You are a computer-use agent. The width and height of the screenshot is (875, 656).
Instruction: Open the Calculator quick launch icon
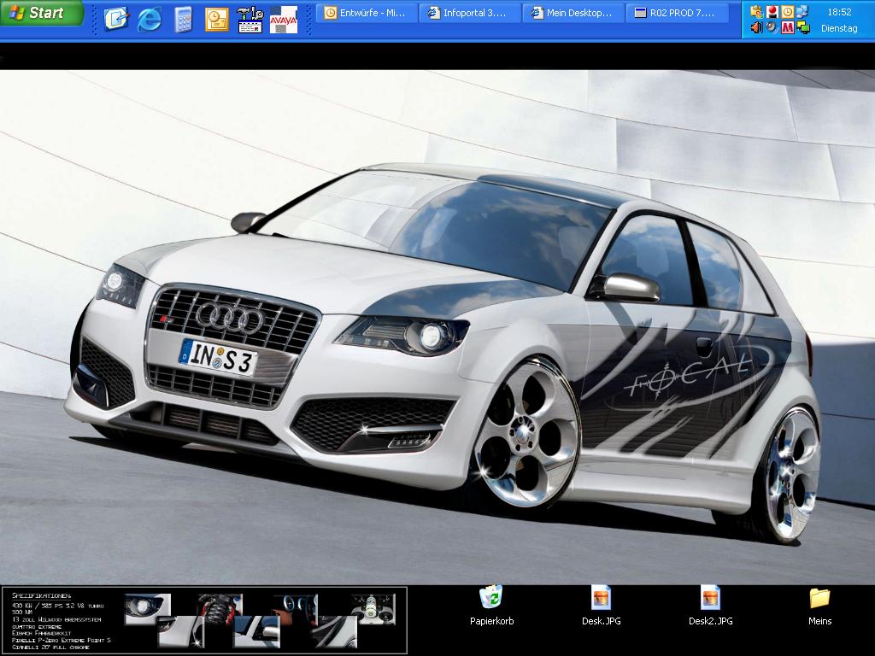(x=183, y=19)
